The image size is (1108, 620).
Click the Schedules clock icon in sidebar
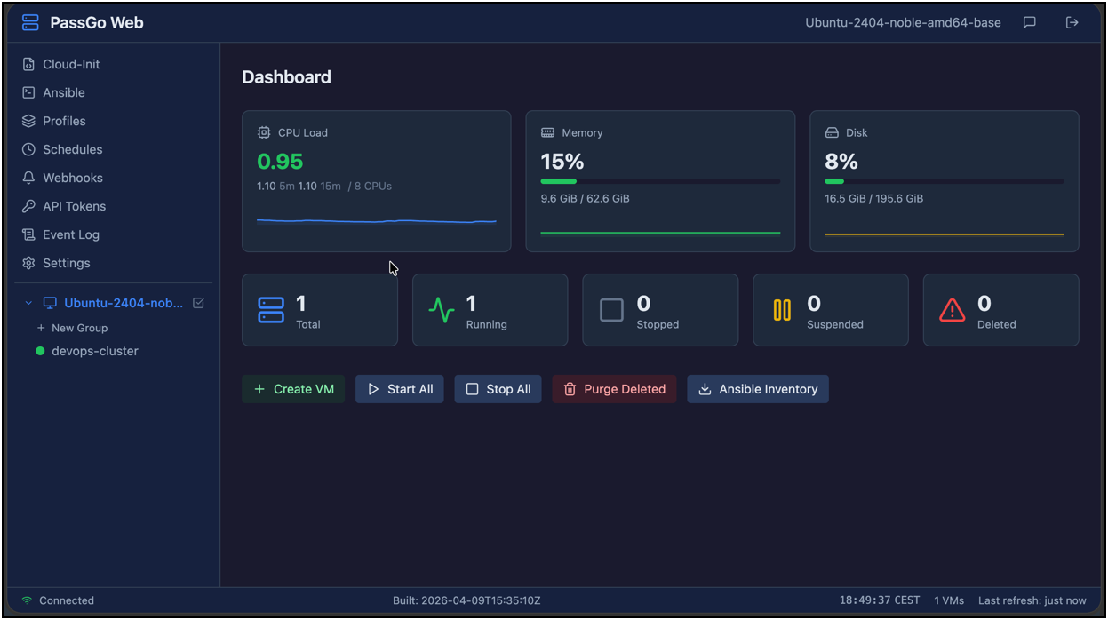pos(28,149)
